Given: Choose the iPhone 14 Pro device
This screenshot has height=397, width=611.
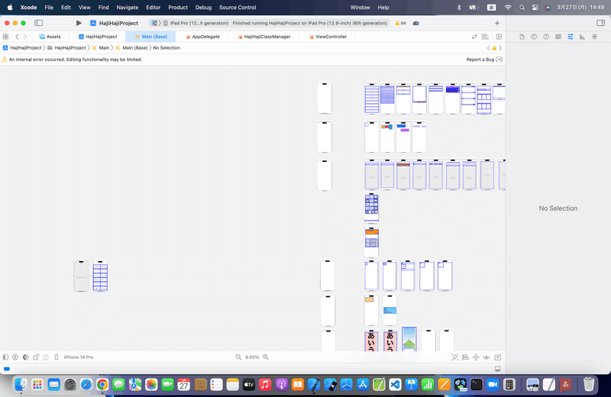Looking at the screenshot, I should [75, 357].
